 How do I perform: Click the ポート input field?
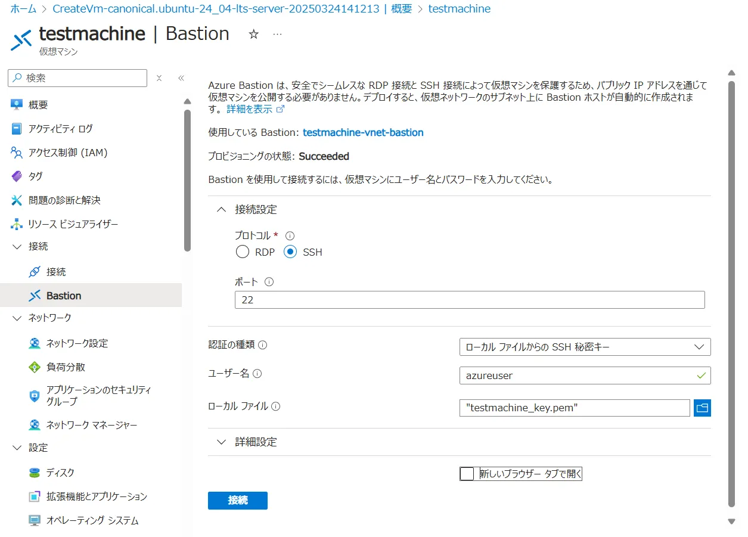point(469,300)
